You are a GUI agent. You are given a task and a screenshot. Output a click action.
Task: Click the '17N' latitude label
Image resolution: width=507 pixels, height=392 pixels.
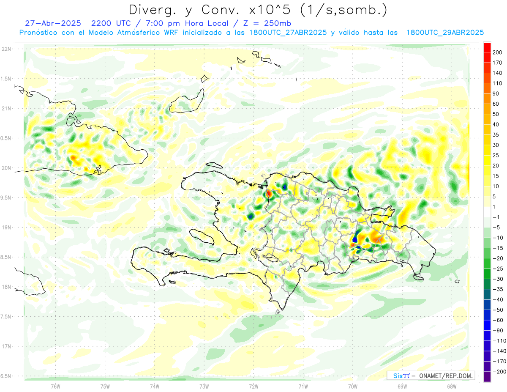coord(6,346)
